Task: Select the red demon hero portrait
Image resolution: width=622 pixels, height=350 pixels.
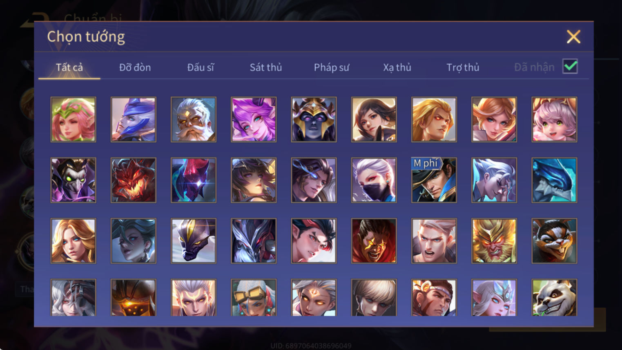Action: point(133,180)
